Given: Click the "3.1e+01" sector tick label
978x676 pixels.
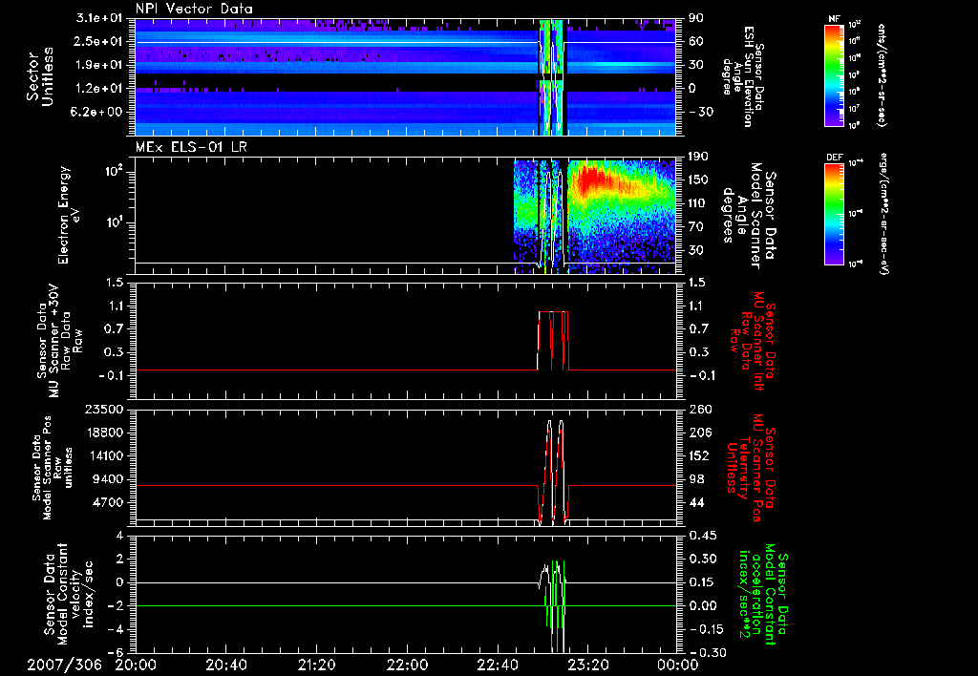Looking at the screenshot, I should click(99, 18).
